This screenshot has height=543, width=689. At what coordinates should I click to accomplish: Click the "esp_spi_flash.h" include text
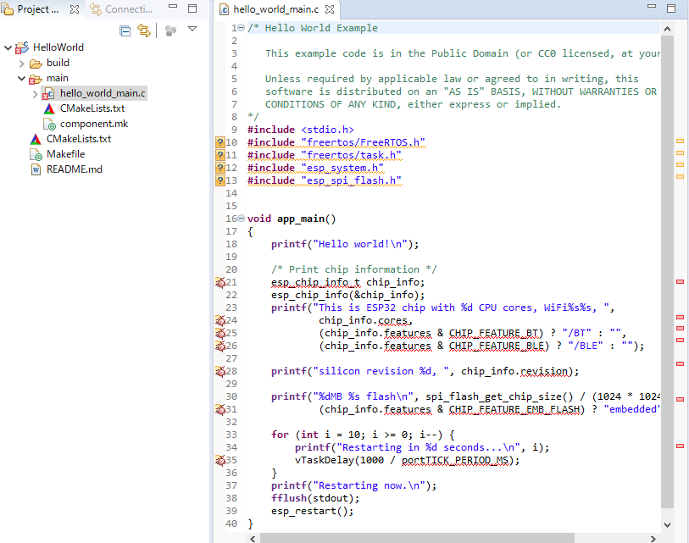[x=352, y=180]
